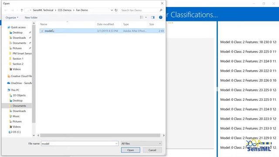This screenshot has width=279, height=157.
Task: Click classification row with Features: 20 226
Action: 248,80
